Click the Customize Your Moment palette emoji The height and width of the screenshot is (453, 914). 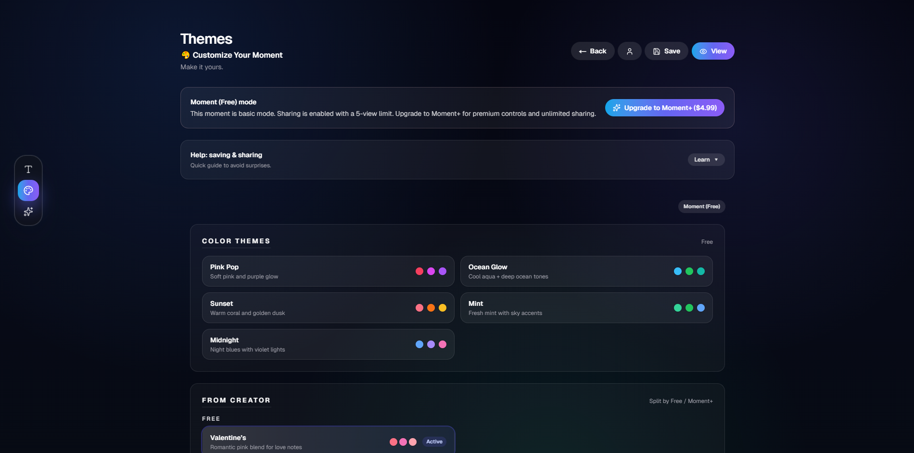185,55
